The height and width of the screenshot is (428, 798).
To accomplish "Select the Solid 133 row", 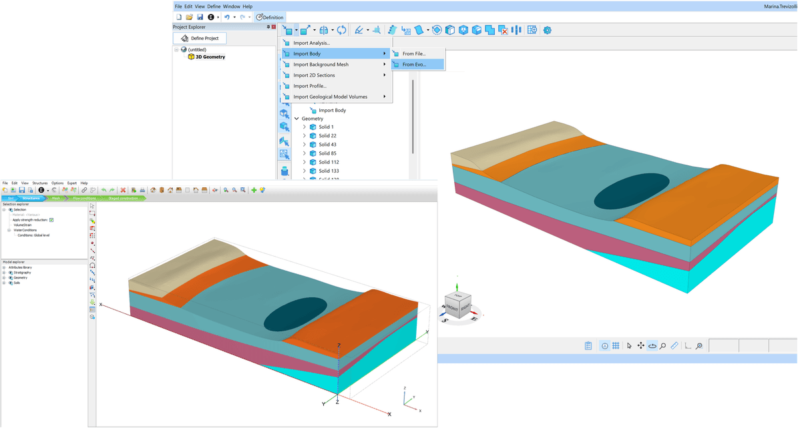I will (x=329, y=171).
